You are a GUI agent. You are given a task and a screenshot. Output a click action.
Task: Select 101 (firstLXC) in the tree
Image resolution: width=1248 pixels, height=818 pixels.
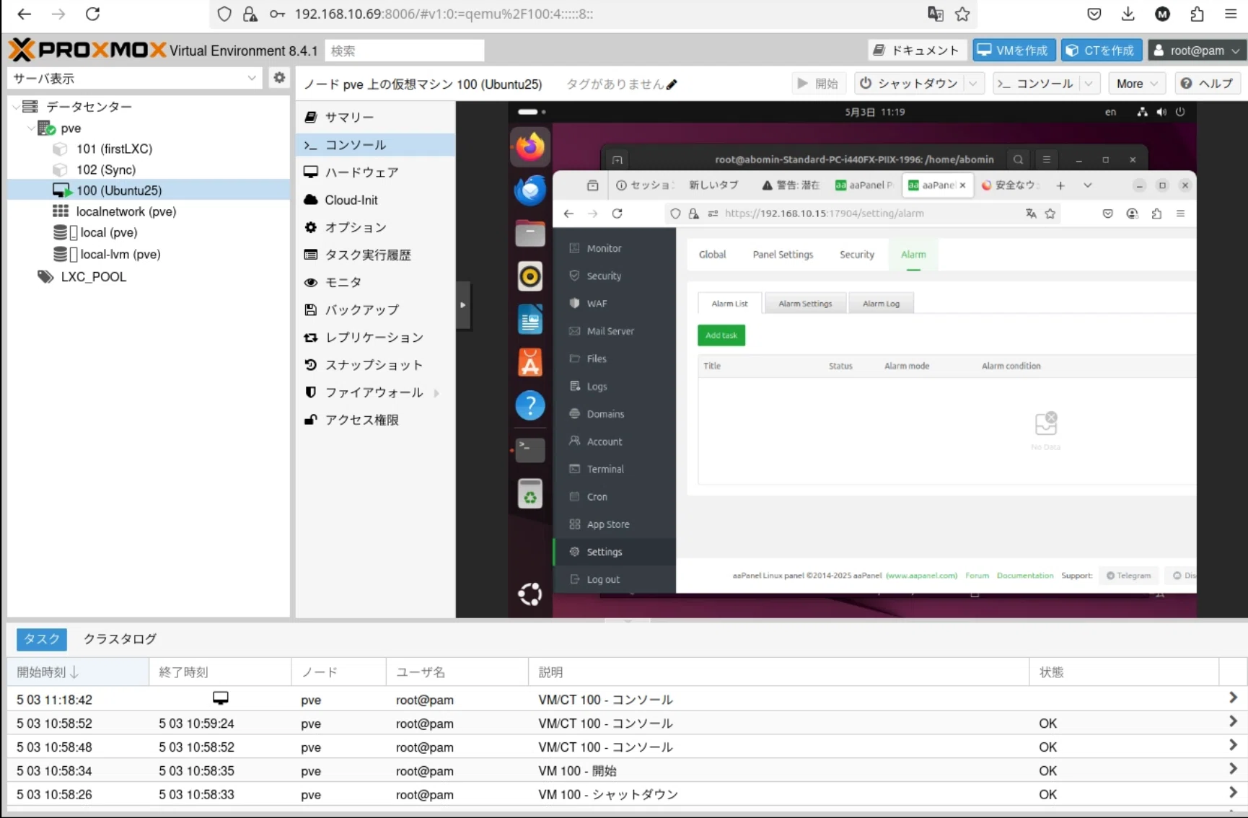(114, 149)
